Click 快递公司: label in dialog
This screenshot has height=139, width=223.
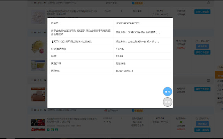56,63
